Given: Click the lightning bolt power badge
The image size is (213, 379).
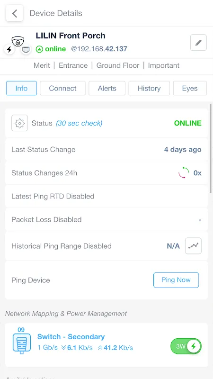Looking at the screenshot, I should point(9,50).
